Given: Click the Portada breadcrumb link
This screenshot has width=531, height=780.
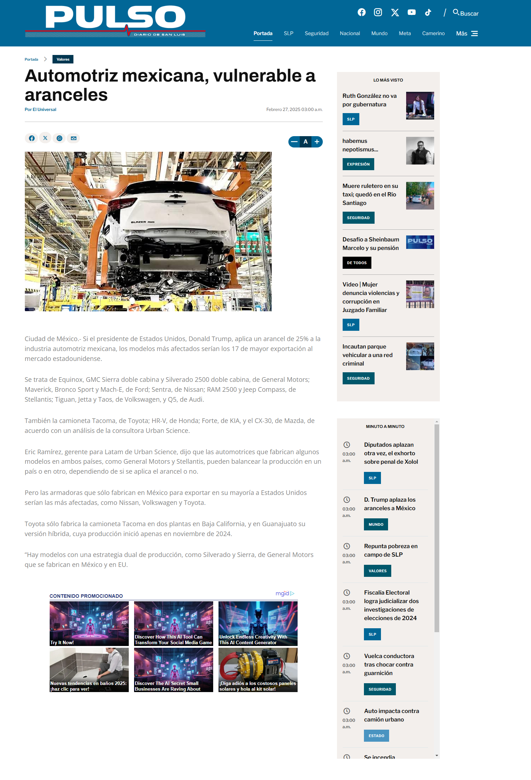Looking at the screenshot, I should click(31, 59).
